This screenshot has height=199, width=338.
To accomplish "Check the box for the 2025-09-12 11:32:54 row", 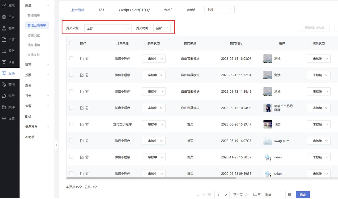I will point(71,75).
